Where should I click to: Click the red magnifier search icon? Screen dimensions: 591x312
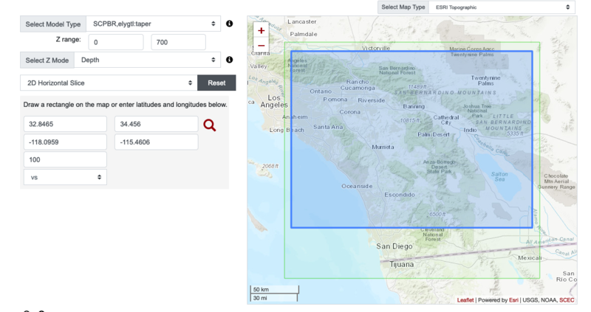click(x=210, y=125)
